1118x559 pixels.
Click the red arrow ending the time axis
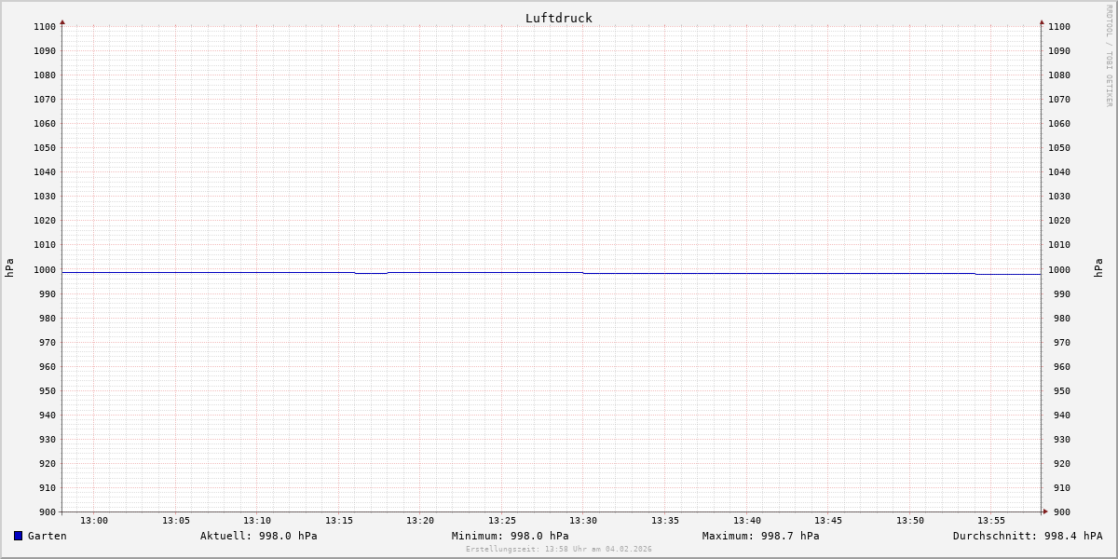click(x=1045, y=511)
